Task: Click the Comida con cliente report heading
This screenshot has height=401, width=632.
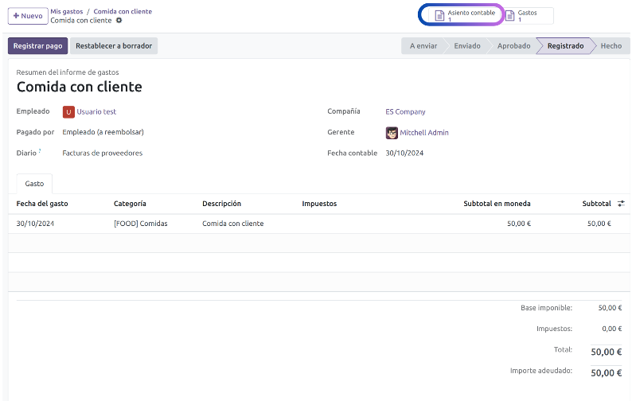Action: click(x=80, y=87)
